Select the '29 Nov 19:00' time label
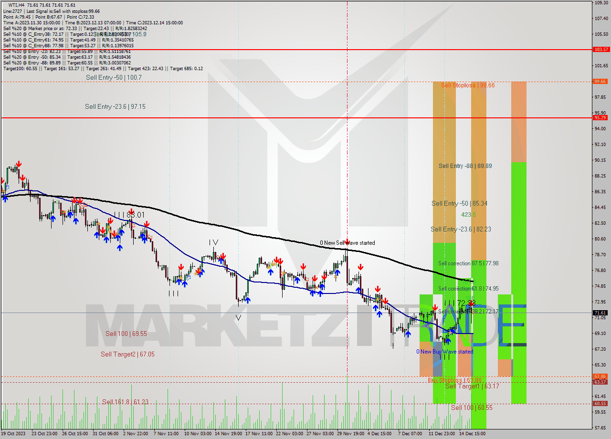 pos(351,434)
